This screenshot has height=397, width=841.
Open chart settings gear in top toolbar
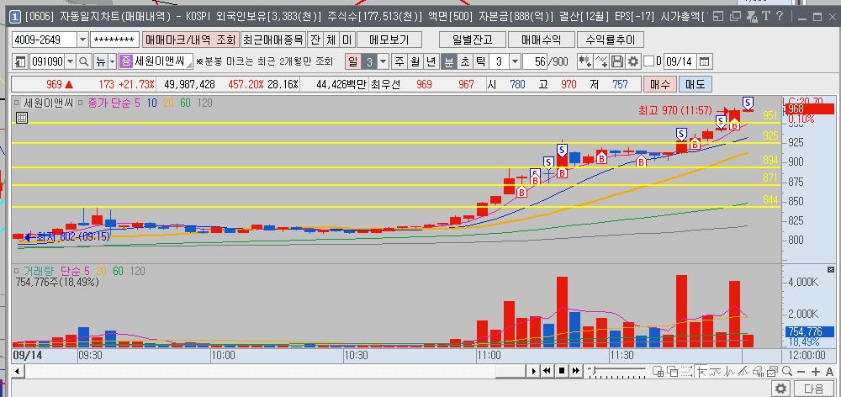633,61
